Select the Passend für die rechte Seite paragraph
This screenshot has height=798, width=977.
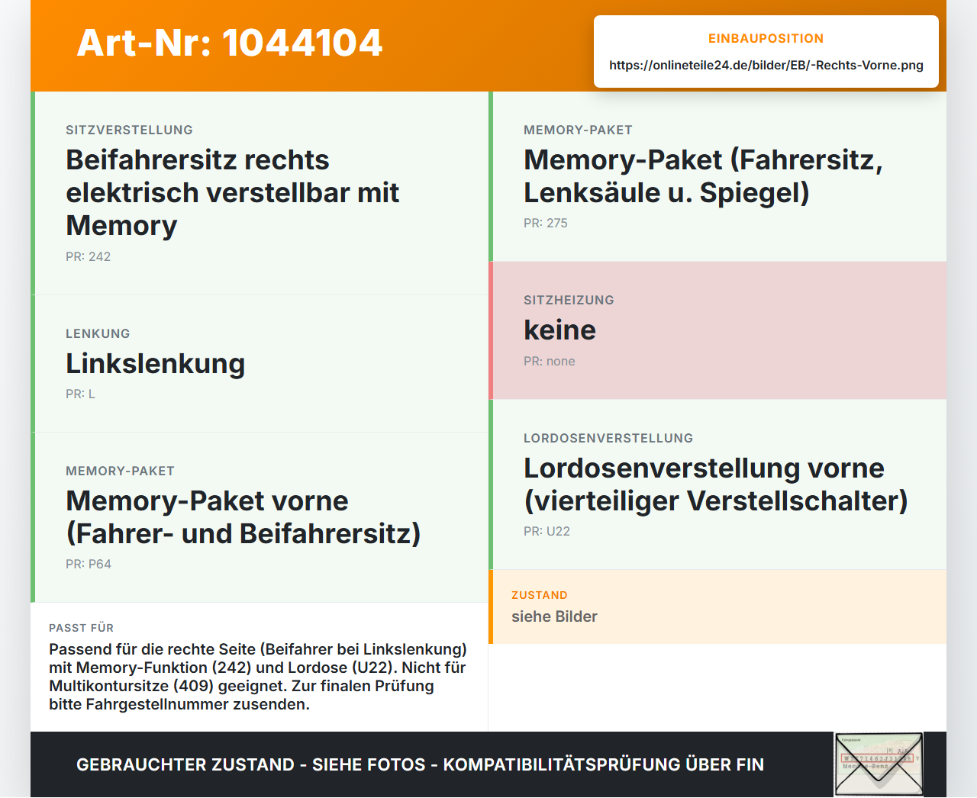point(258,677)
